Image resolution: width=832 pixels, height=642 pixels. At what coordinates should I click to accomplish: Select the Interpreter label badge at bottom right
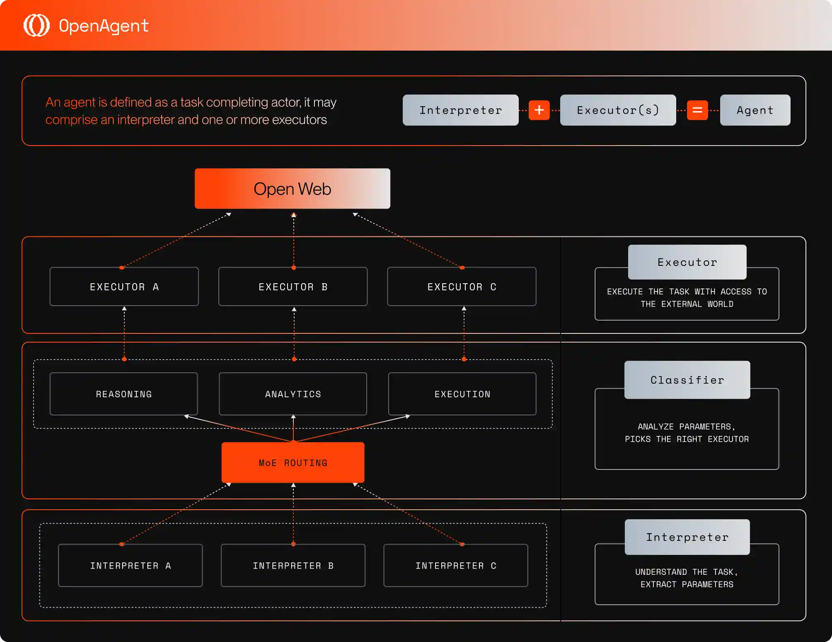(x=687, y=537)
